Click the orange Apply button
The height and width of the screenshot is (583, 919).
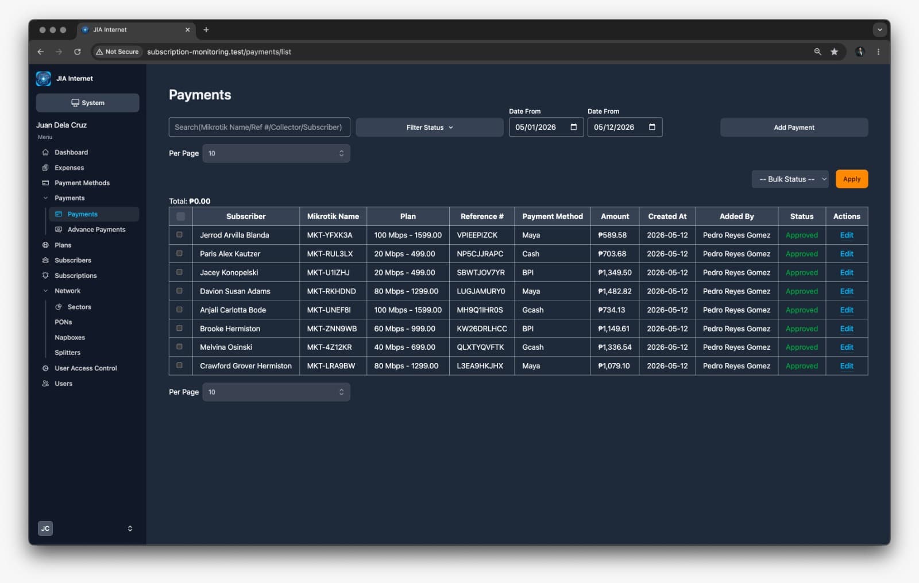[x=852, y=179]
